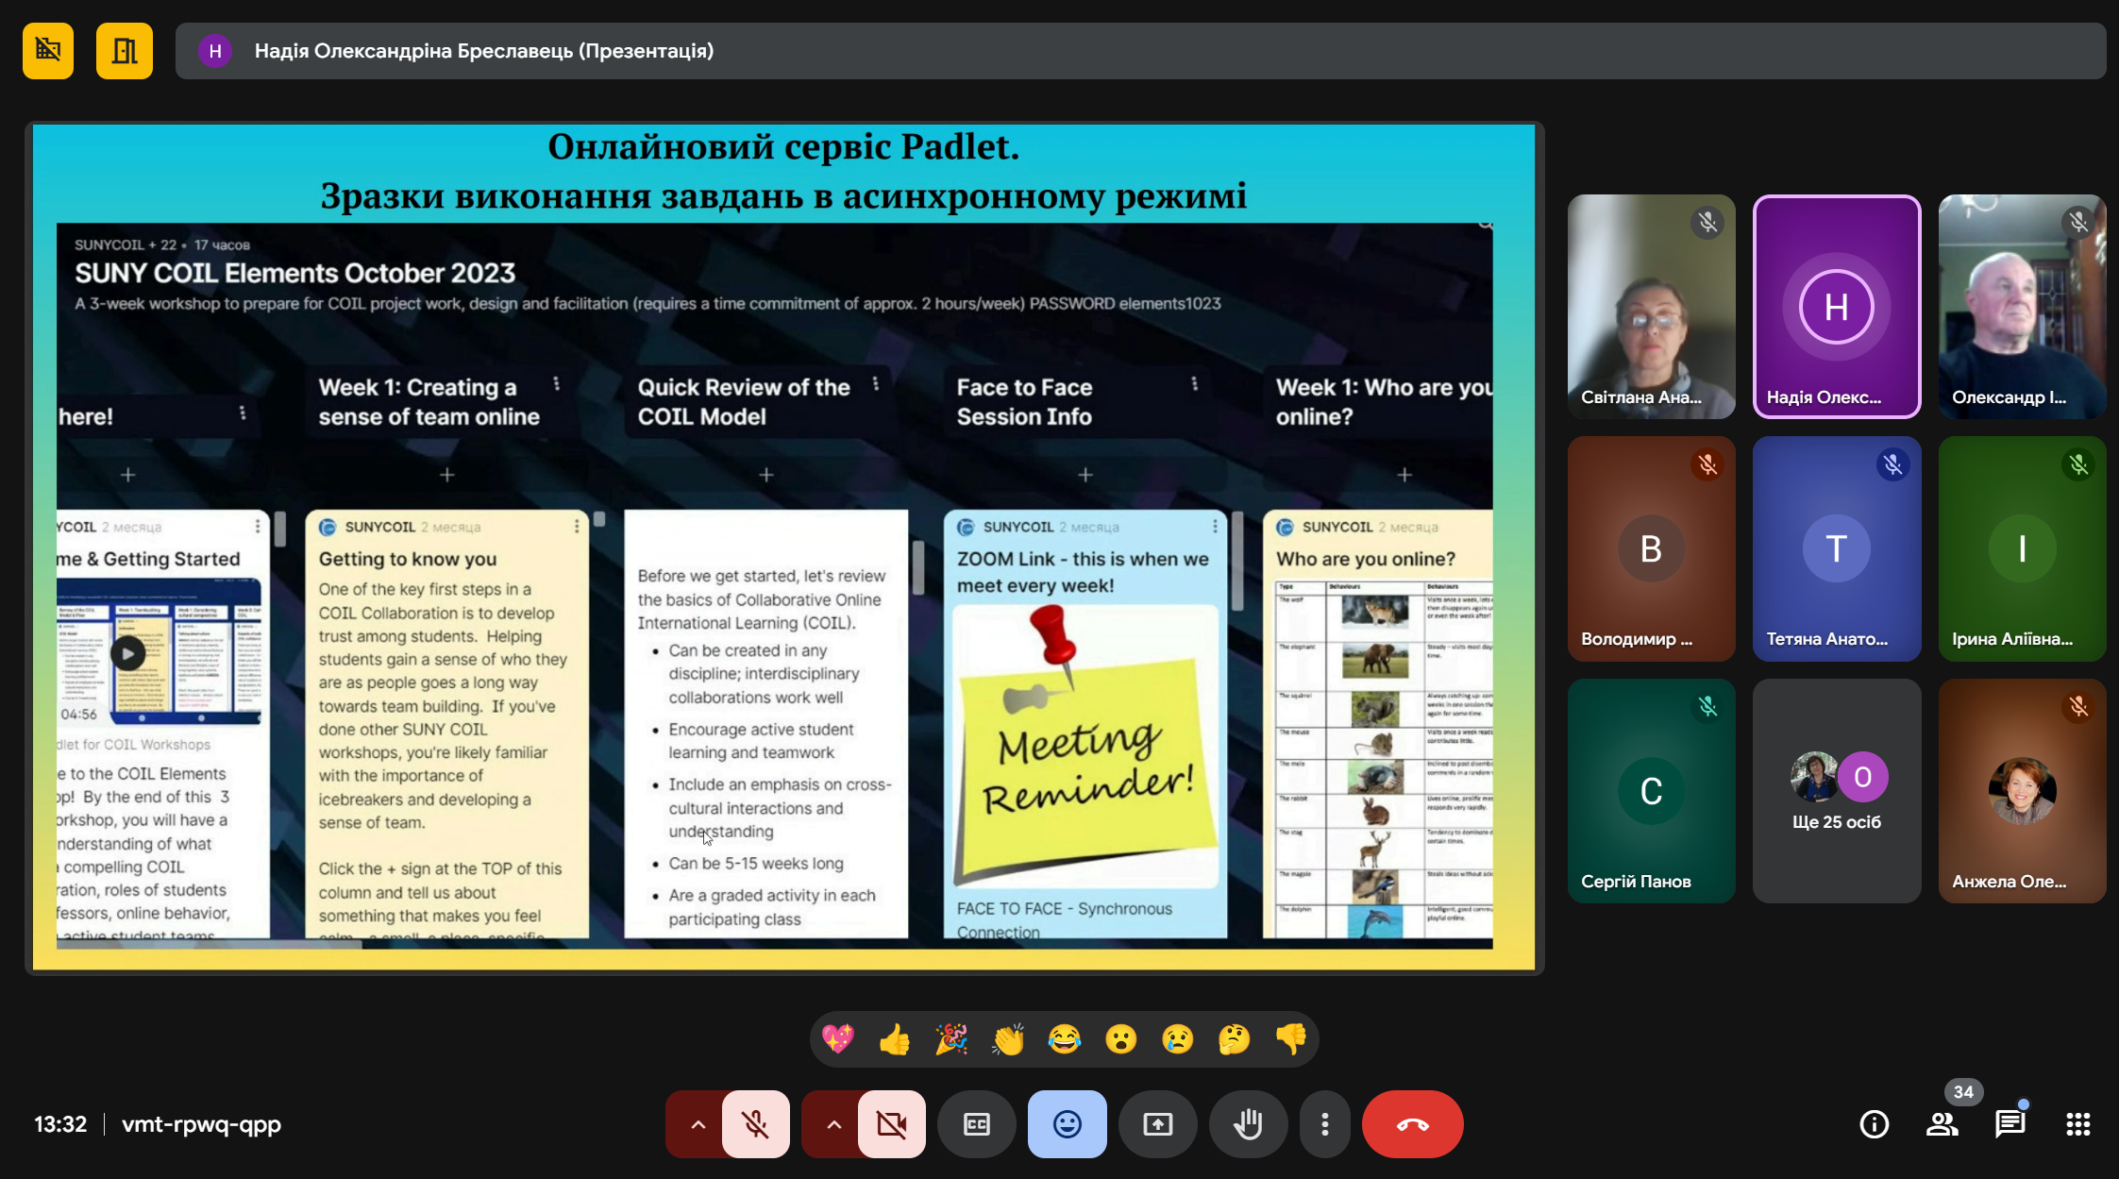Select Володимир participant tile

[1651, 548]
